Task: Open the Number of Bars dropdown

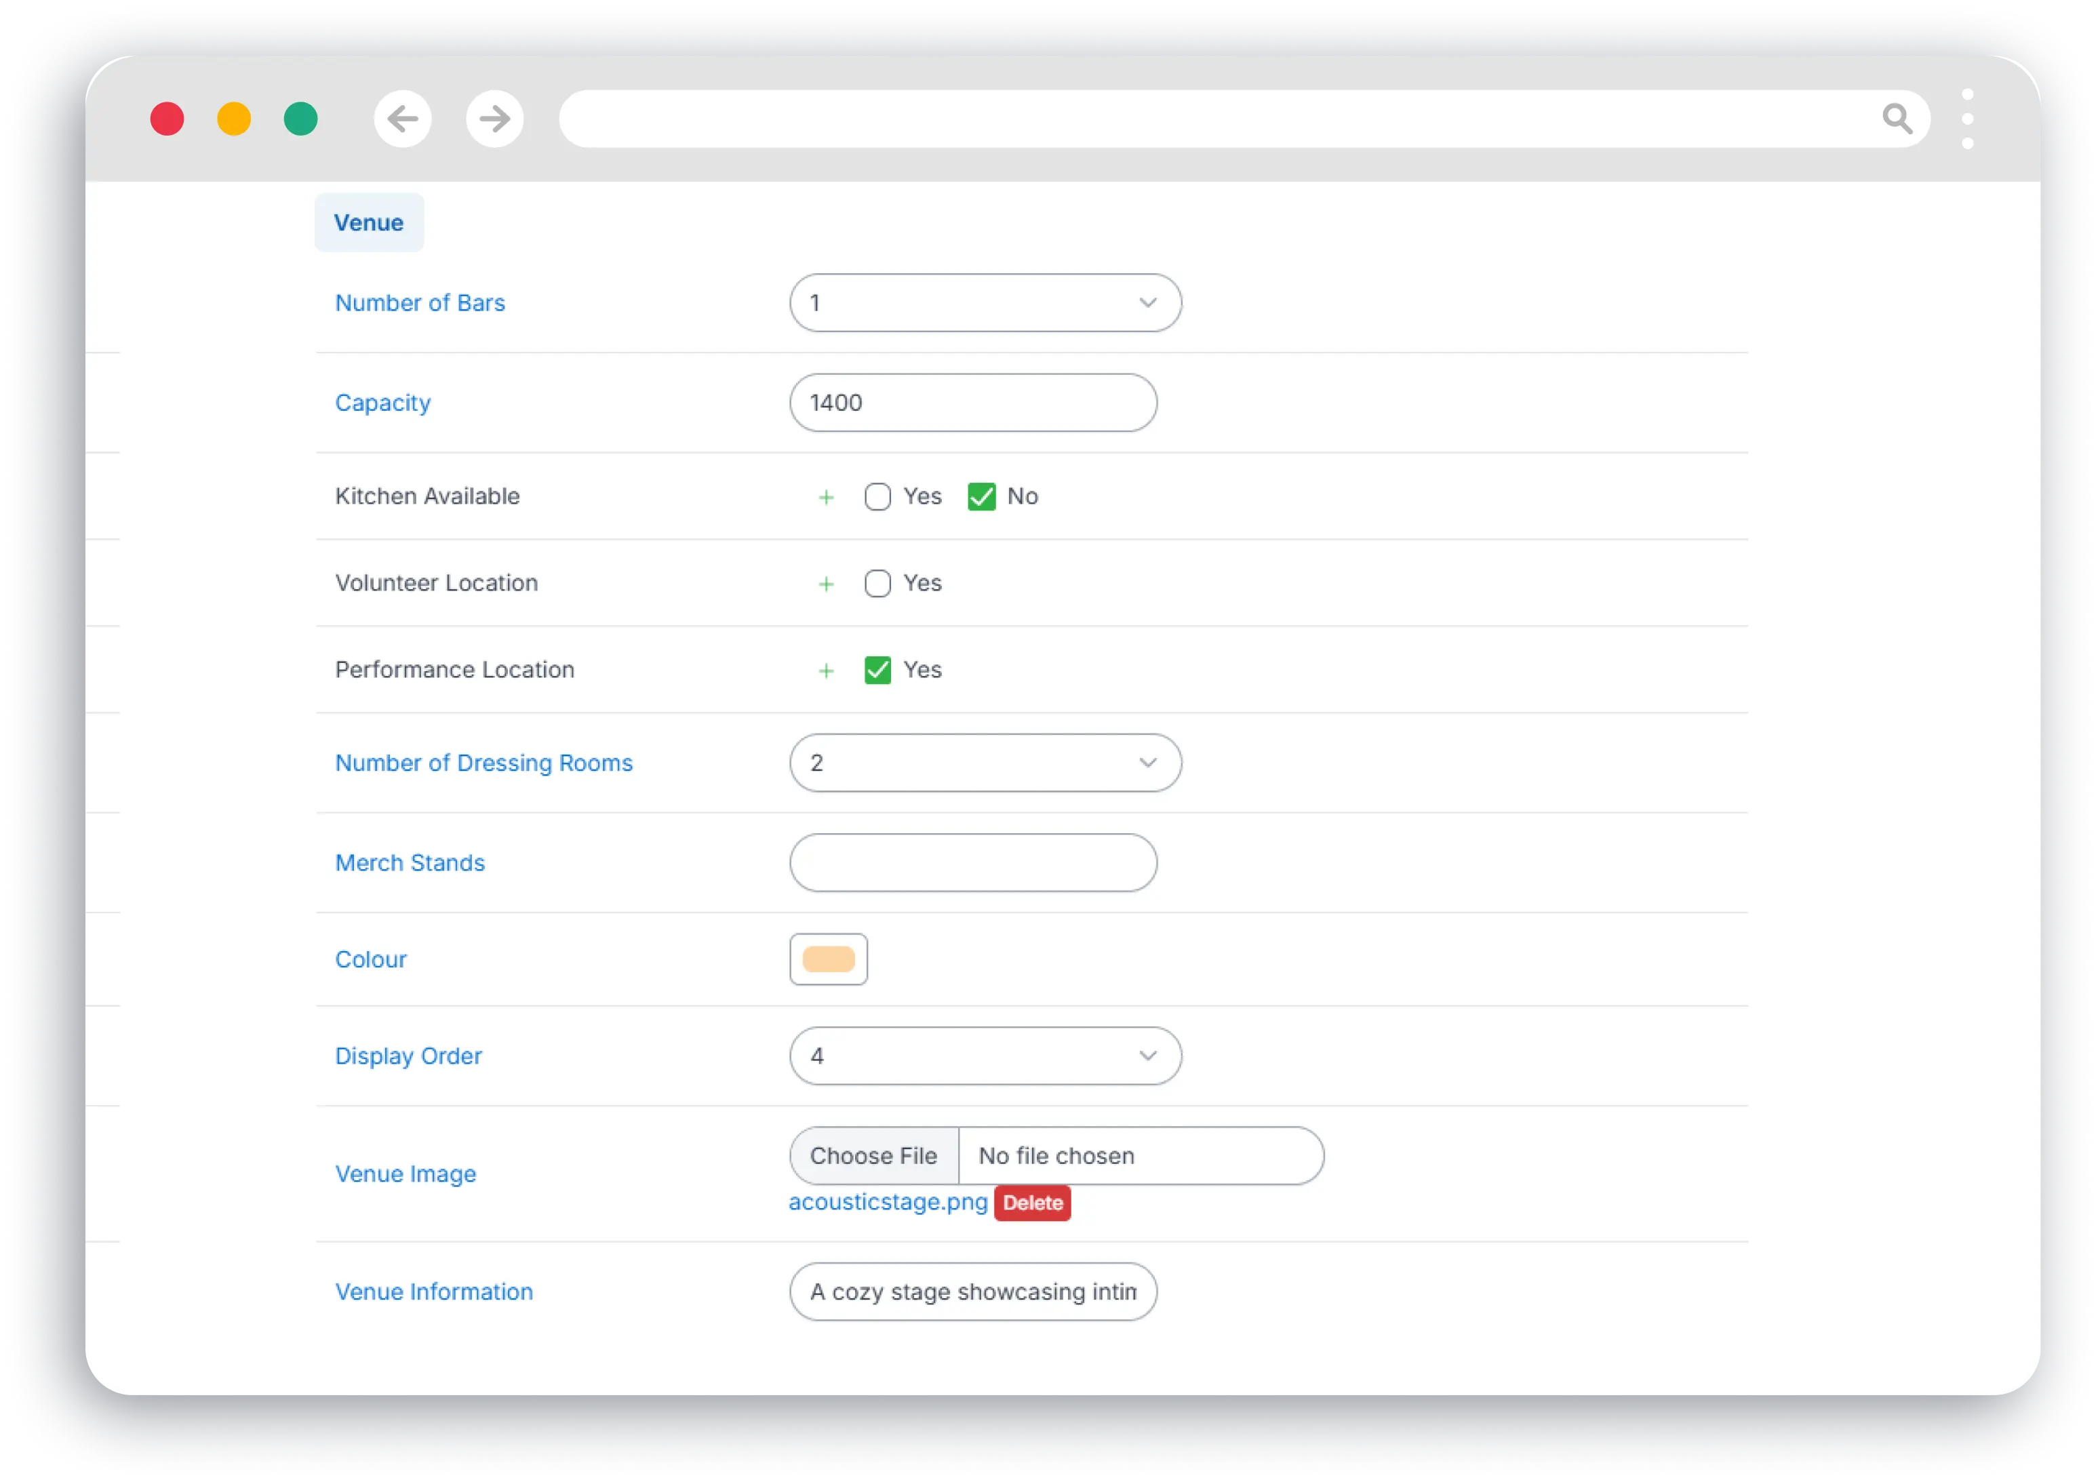Action: [x=985, y=302]
